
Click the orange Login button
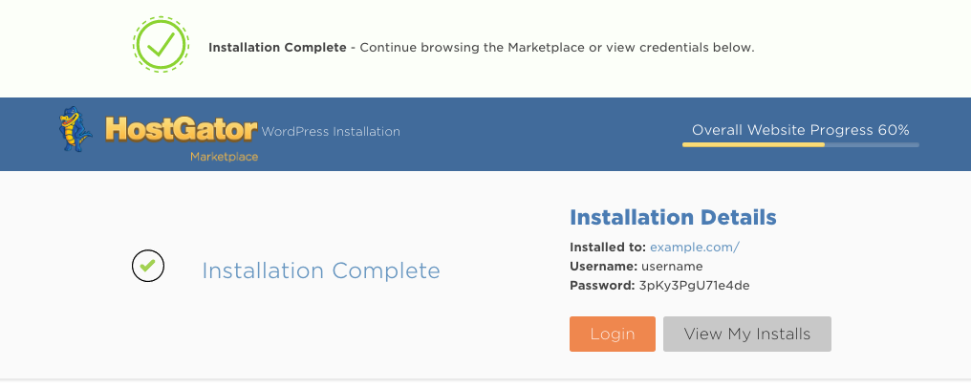[x=613, y=334]
